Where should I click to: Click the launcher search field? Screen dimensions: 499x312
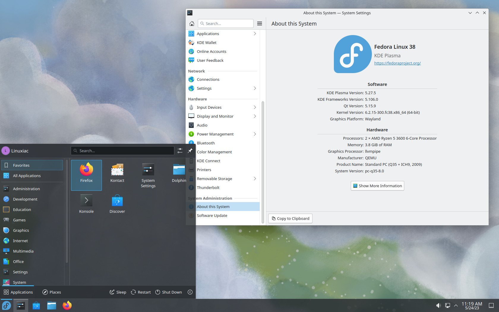122,151
